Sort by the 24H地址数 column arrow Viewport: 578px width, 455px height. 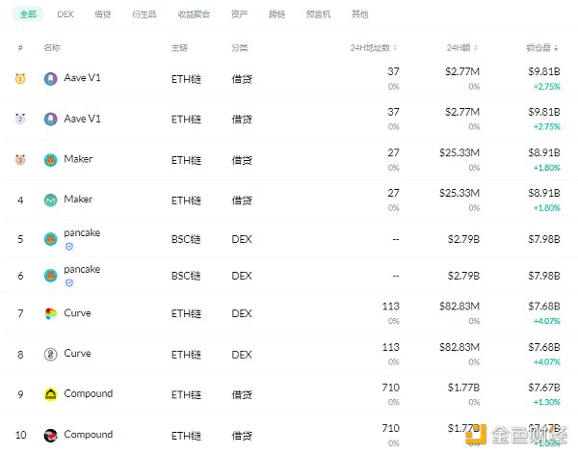[x=395, y=47]
